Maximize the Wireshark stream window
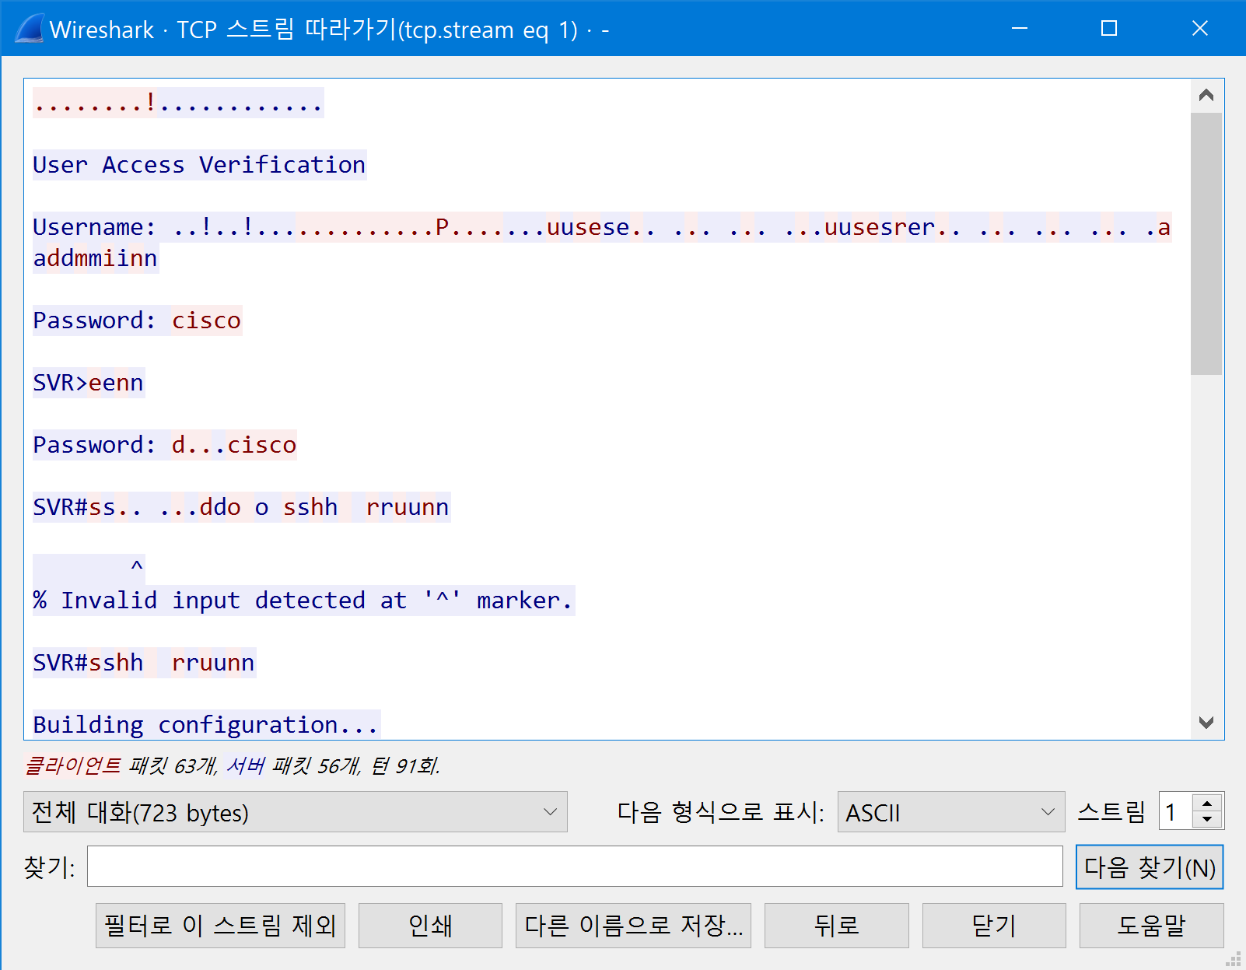 click(1109, 29)
